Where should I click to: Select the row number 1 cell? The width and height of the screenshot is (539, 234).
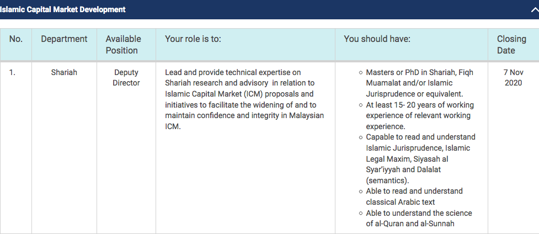(12, 72)
